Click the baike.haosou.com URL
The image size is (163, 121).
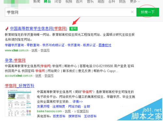point(49,111)
